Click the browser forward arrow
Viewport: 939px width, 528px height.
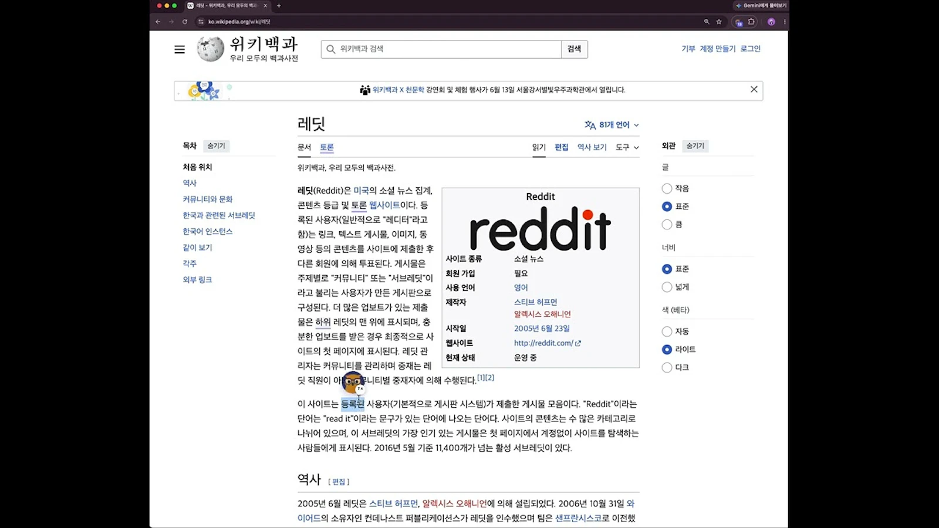[171, 22]
